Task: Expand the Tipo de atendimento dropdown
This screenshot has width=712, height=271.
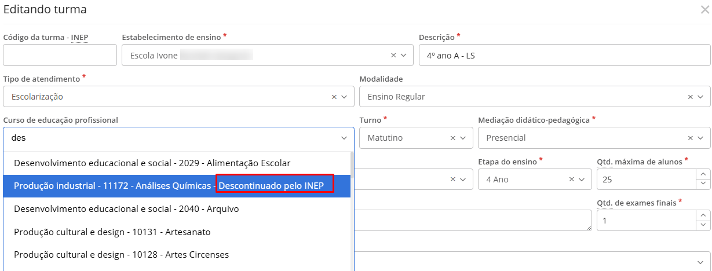Action: tap(344, 97)
